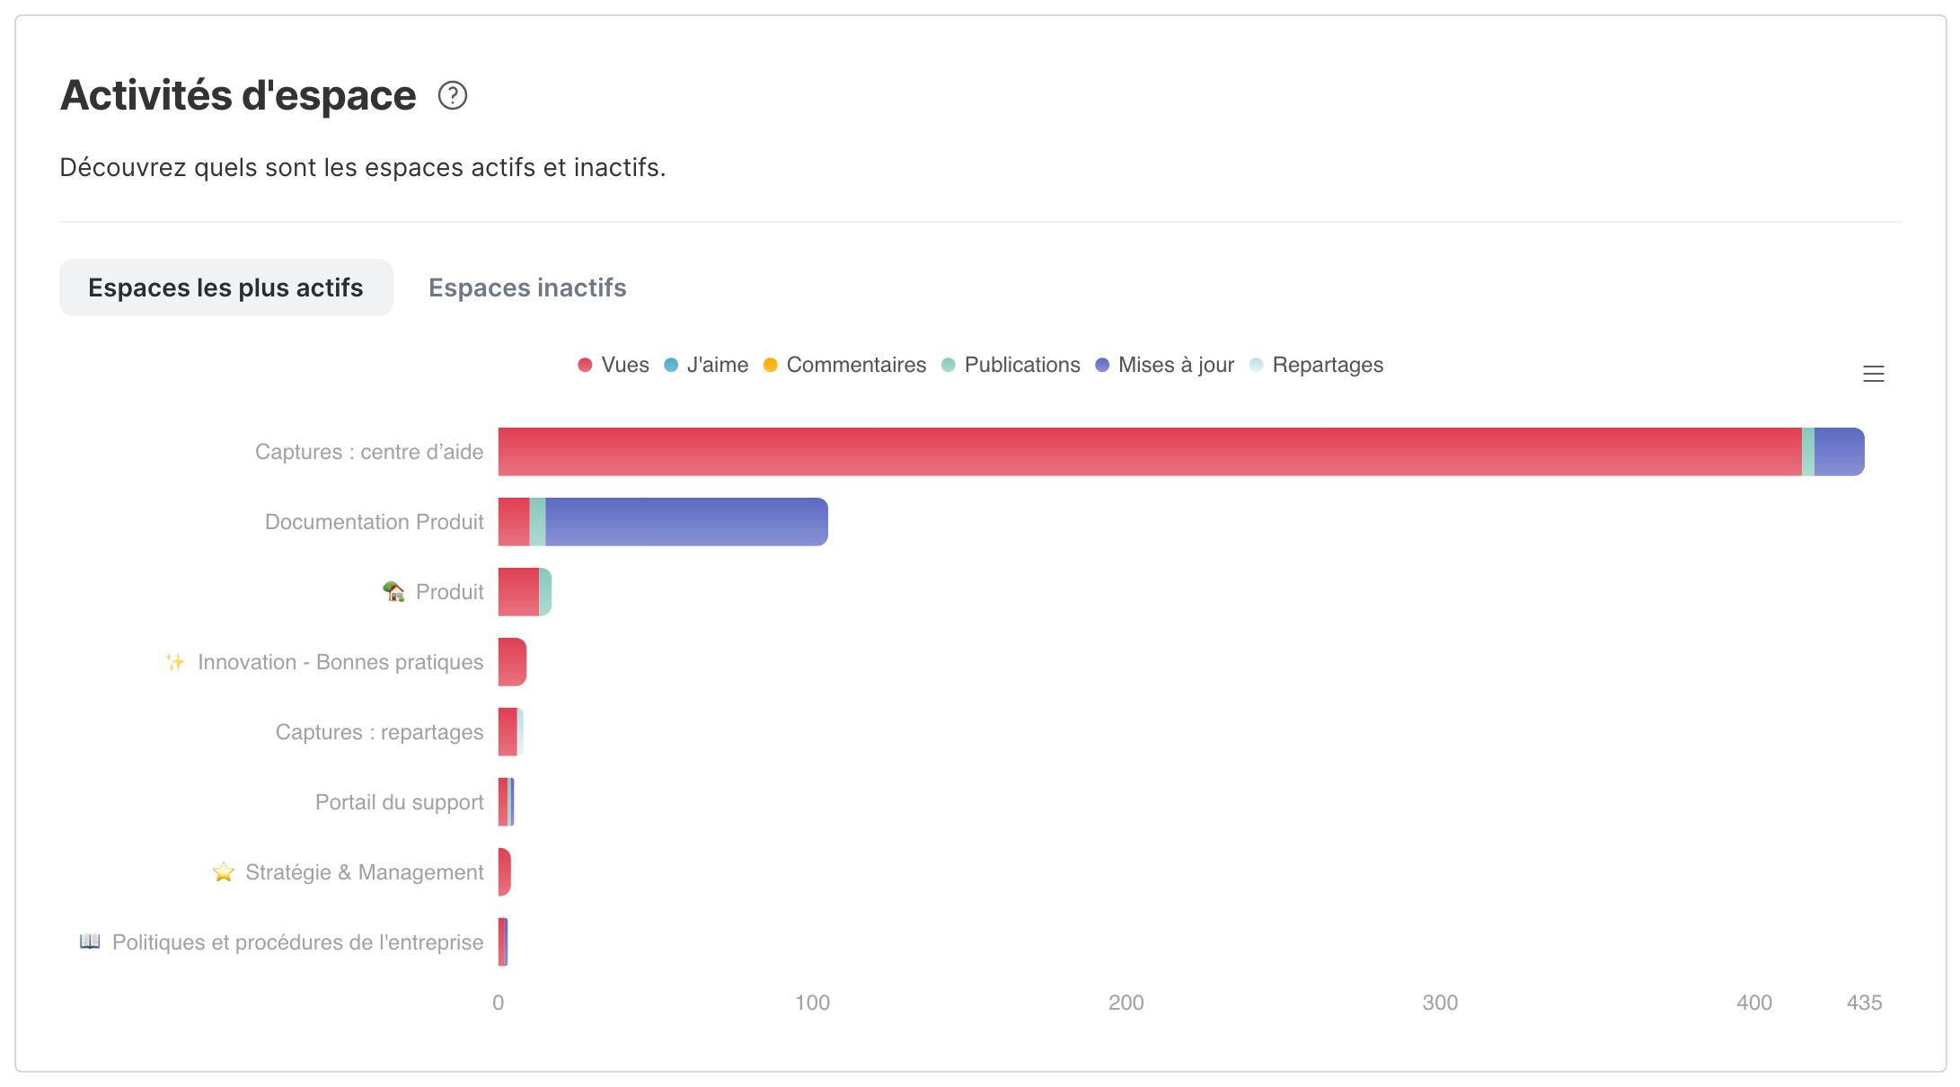Toggle the J'aime legend series
The width and height of the screenshot is (1960, 1087).
coord(706,365)
